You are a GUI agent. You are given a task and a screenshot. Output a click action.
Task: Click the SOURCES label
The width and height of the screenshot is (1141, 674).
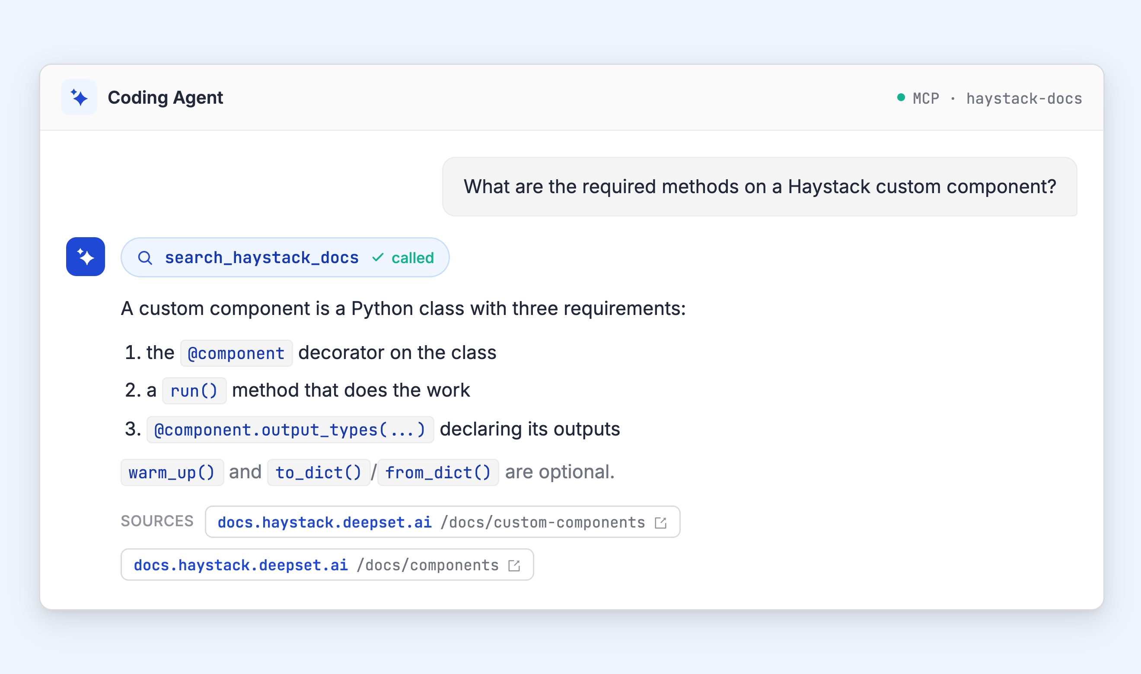pyautogui.click(x=157, y=521)
